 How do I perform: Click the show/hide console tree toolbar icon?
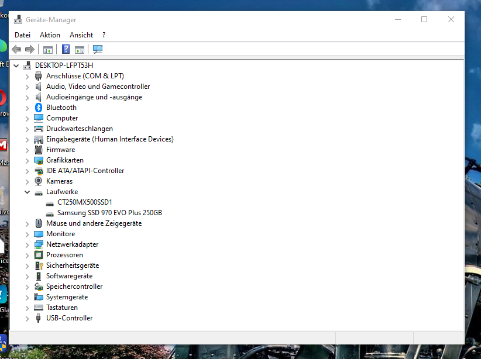[48, 50]
